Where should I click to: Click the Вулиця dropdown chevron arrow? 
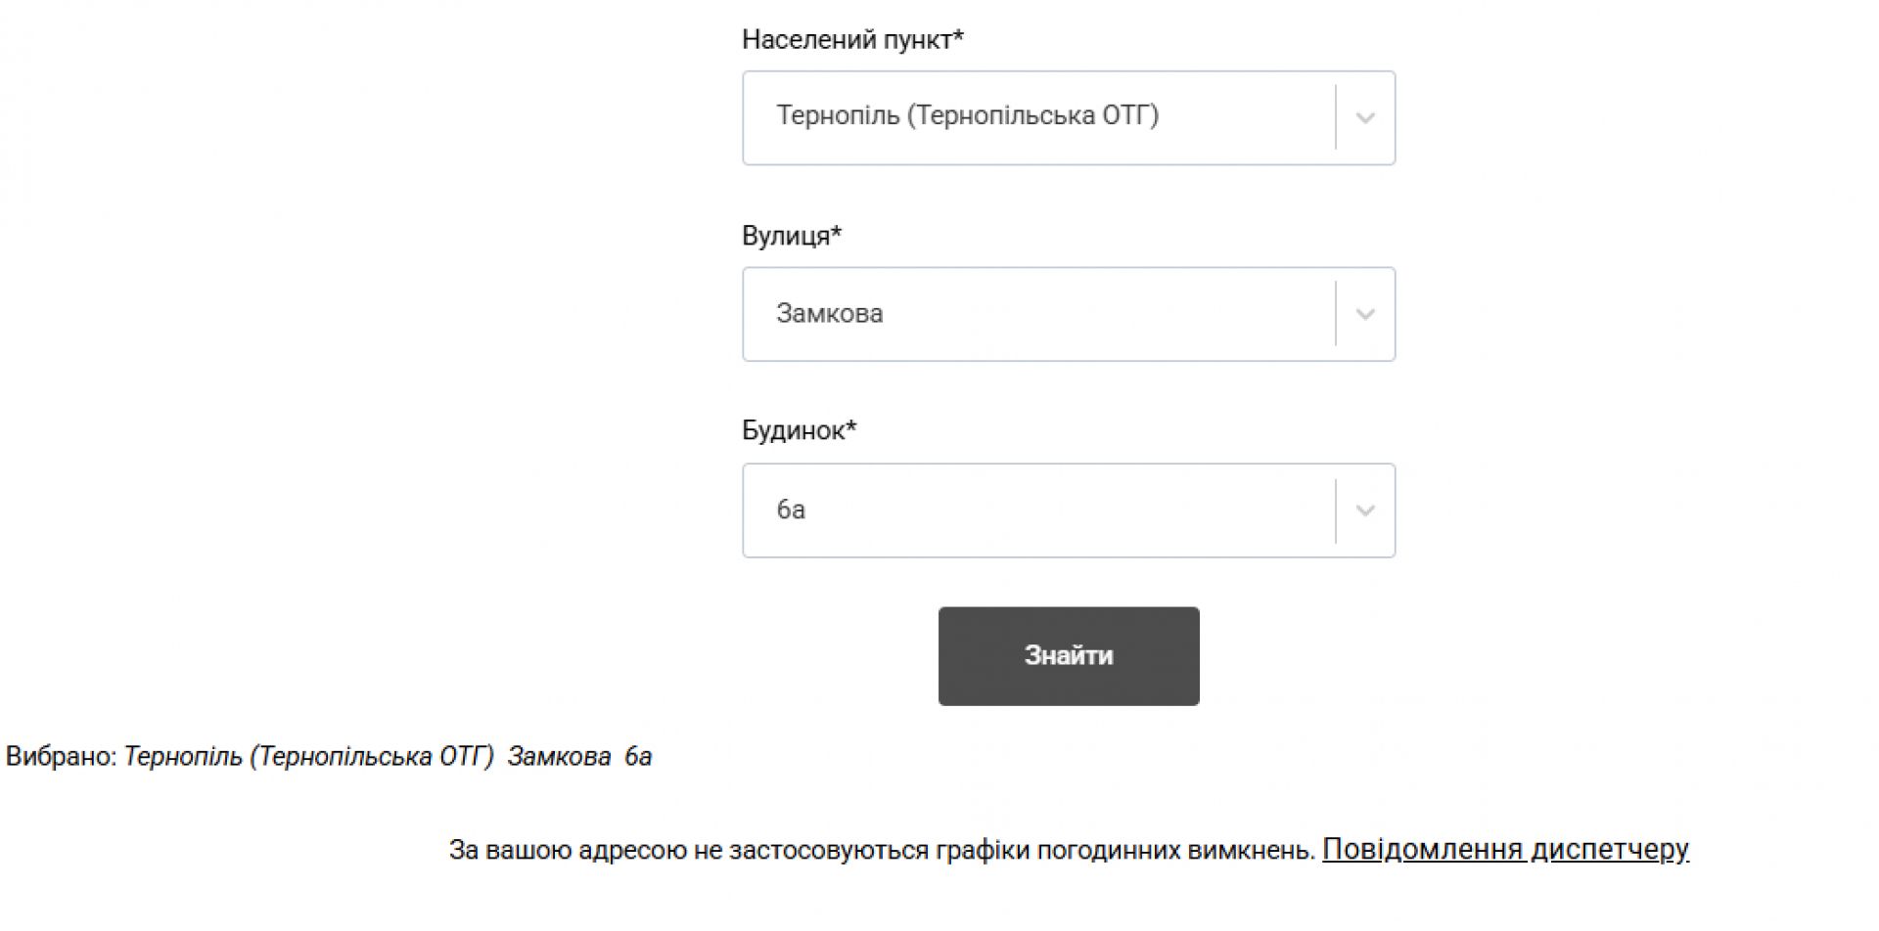pos(1365,315)
